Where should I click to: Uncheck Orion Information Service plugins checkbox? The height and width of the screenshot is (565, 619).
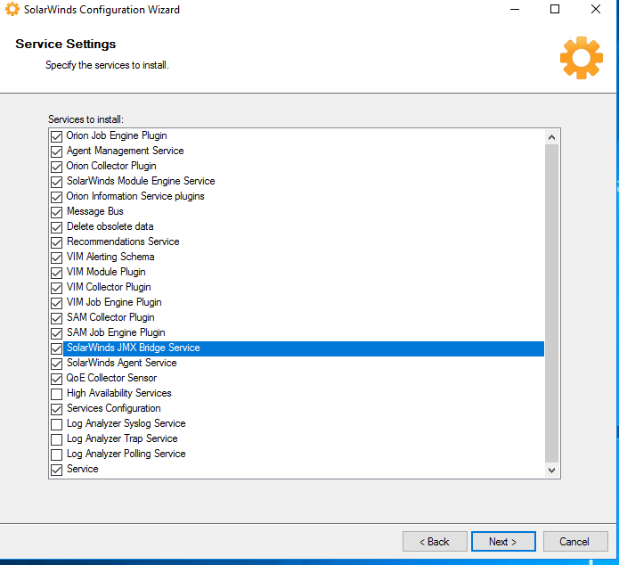pos(56,197)
